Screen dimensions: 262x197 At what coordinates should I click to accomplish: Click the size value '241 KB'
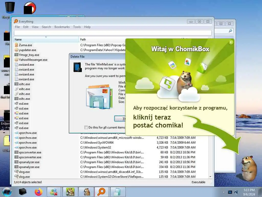tap(163, 162)
